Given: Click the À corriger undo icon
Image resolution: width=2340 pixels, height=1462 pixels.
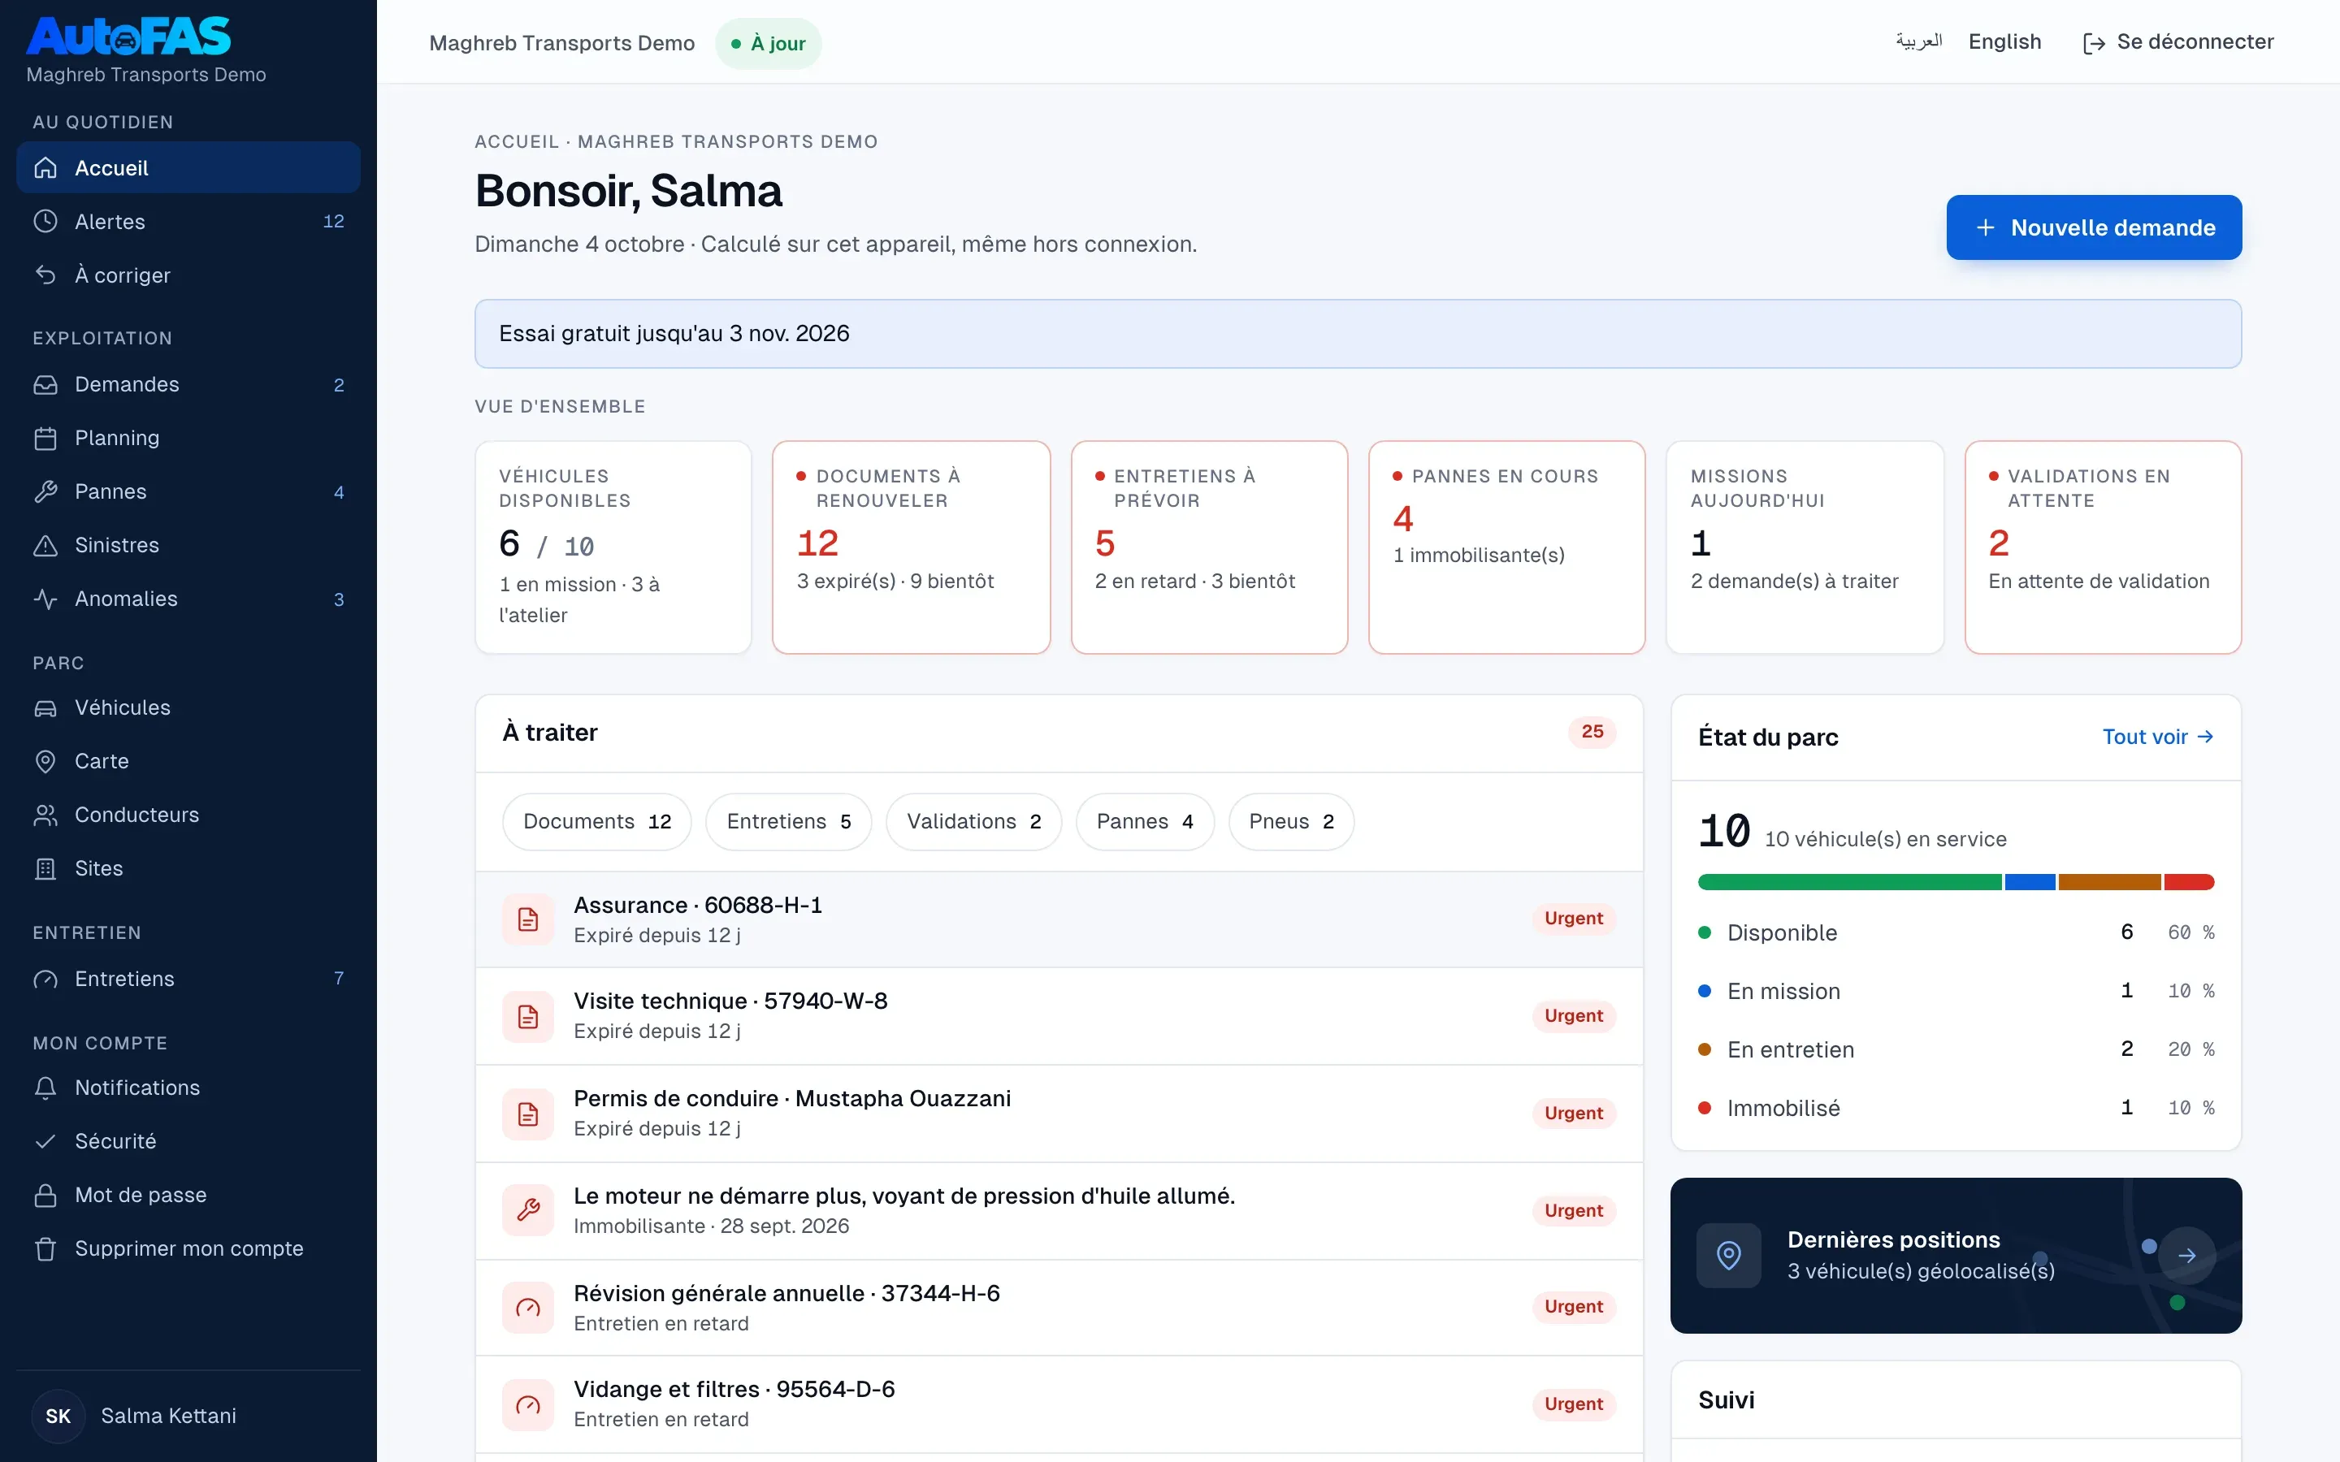Looking at the screenshot, I should click(45, 275).
